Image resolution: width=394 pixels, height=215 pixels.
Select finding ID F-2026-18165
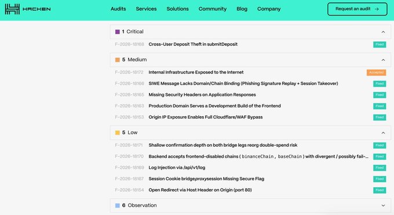(x=129, y=95)
